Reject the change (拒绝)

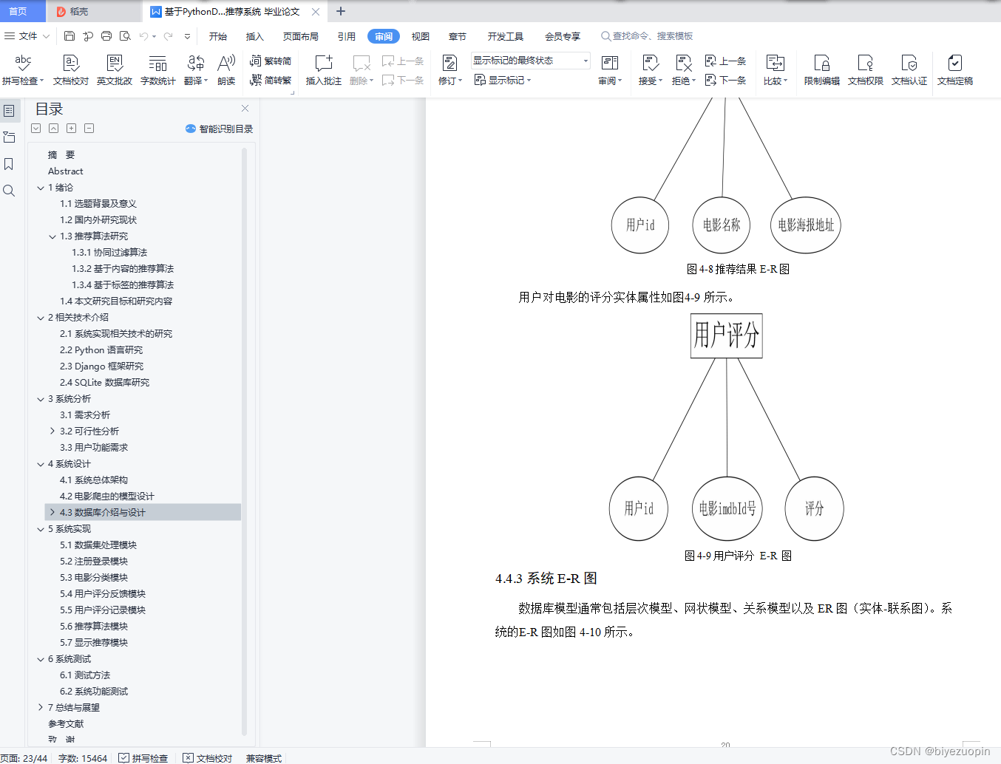(684, 70)
